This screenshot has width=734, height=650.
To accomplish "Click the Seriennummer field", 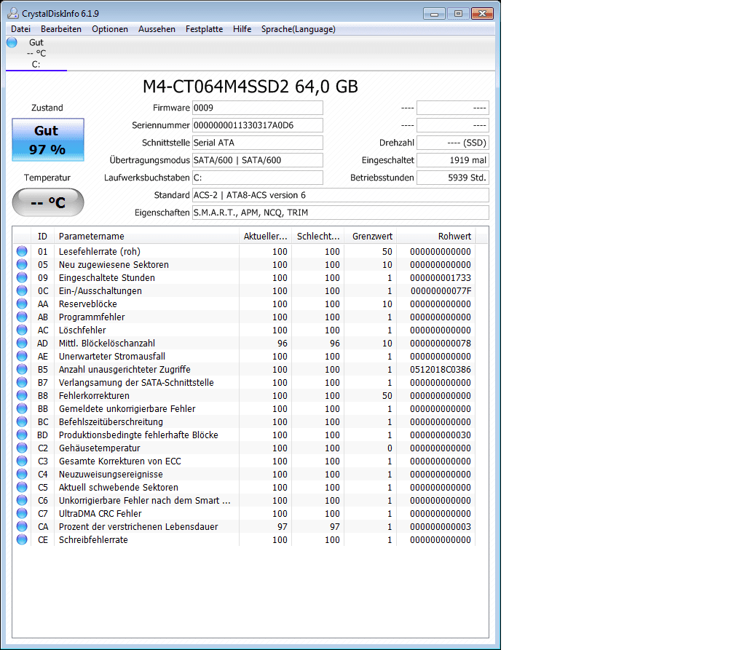I will point(258,125).
